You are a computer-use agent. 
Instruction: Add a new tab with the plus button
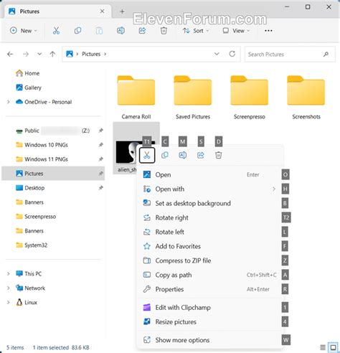click(122, 11)
